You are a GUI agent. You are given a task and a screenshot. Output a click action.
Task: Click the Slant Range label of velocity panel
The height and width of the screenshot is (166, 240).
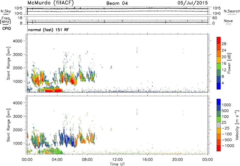click(8, 125)
